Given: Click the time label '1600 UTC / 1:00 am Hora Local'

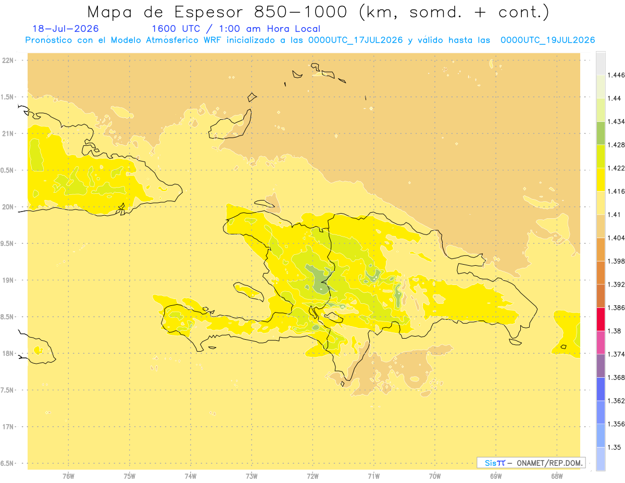Looking at the screenshot, I should click(236, 29).
